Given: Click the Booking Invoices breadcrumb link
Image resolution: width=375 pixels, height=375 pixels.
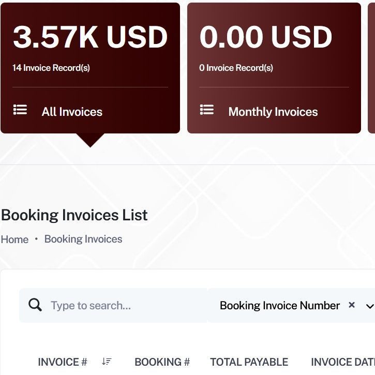Looking at the screenshot, I should point(83,239).
